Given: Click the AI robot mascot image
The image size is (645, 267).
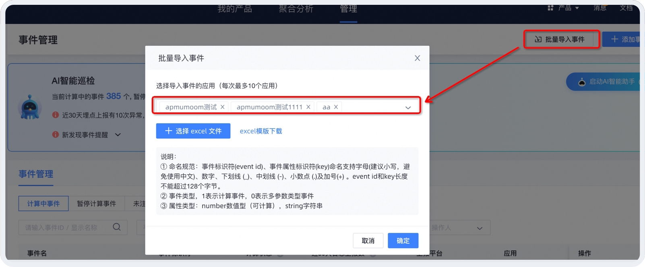Looking at the screenshot, I should click(x=30, y=107).
